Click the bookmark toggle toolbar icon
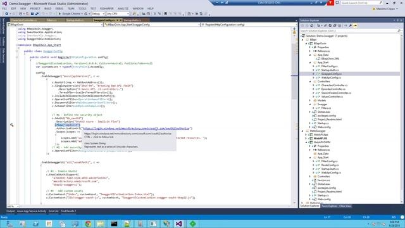This screenshot has width=405, height=228. 166,14
